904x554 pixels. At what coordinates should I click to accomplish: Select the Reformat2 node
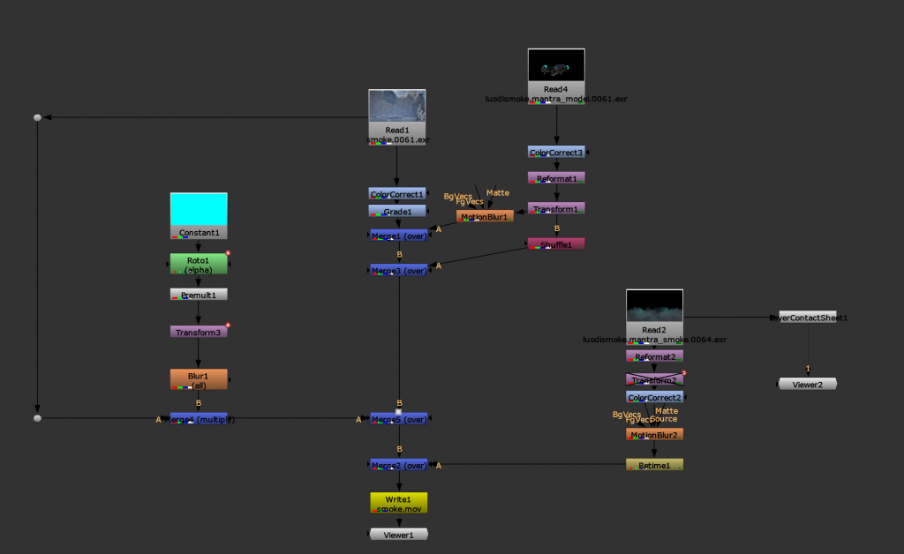(x=654, y=356)
